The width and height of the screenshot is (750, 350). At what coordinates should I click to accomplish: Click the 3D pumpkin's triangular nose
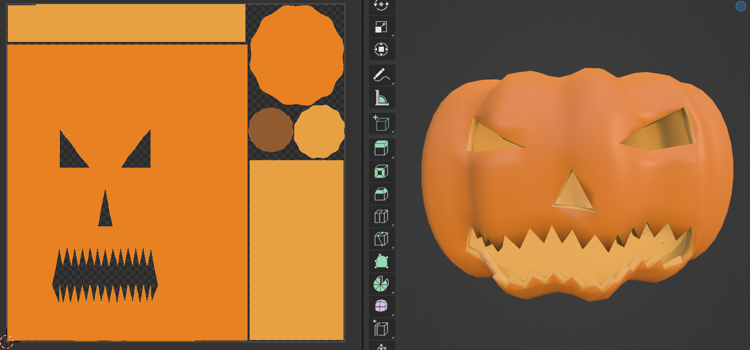572,193
